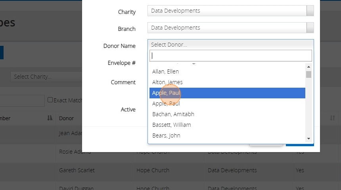Viewport: 341px width, 190px height.
Task: Sort by the number column icon
Action: click(50, 118)
